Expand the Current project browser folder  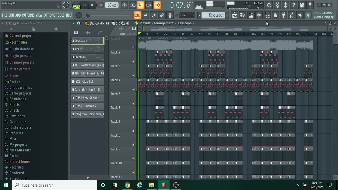click(x=21, y=36)
